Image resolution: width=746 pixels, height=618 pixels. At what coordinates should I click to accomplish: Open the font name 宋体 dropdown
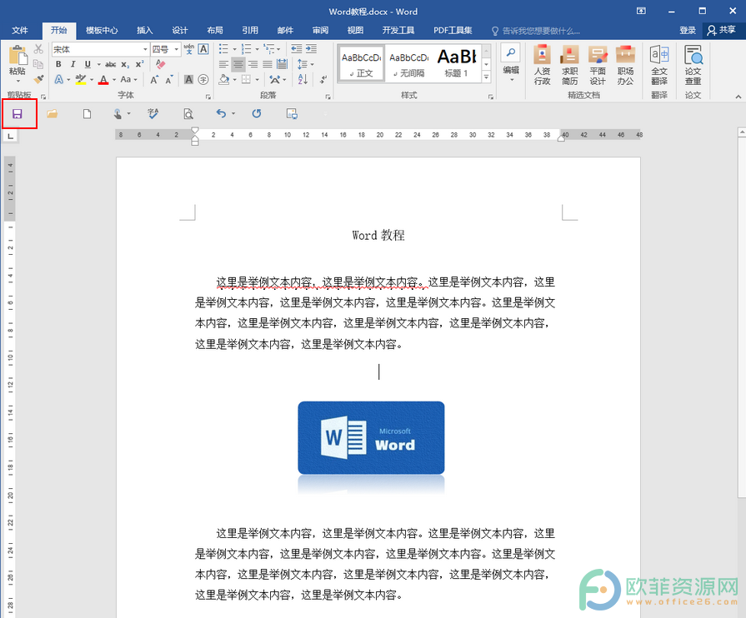point(145,49)
